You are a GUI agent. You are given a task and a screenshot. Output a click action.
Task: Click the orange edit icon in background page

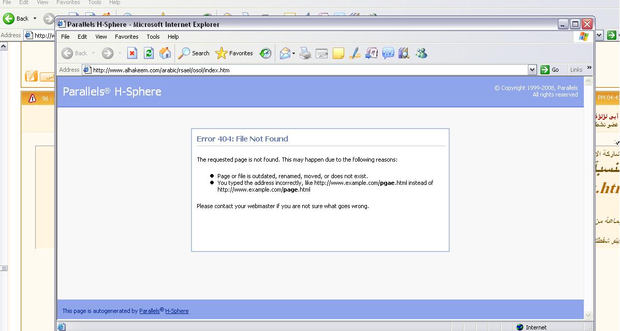[x=31, y=76]
